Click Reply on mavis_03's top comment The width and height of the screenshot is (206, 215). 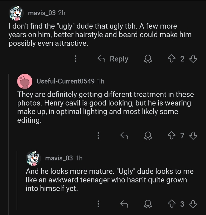click(113, 59)
